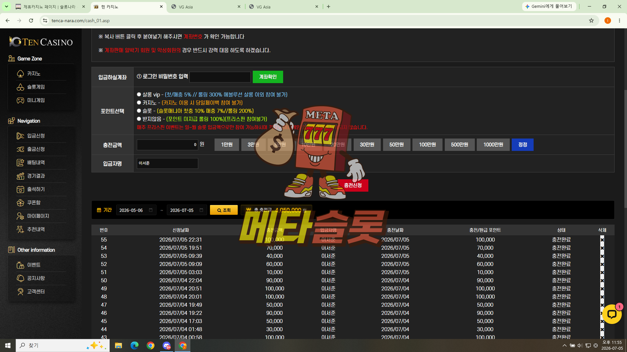Open the 마이페이지 user icon
This screenshot has height=352, width=627.
pos(20,216)
